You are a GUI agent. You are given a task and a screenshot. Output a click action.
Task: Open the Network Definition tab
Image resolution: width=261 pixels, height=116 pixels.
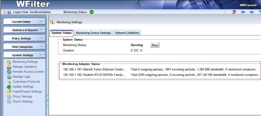[x=127, y=33]
